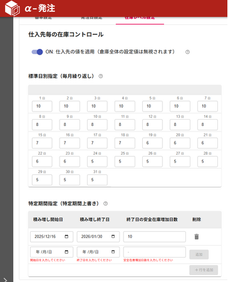This screenshot has width=228, height=282.
Task: Open help icon beside the ON toggle label
Action: point(187,52)
